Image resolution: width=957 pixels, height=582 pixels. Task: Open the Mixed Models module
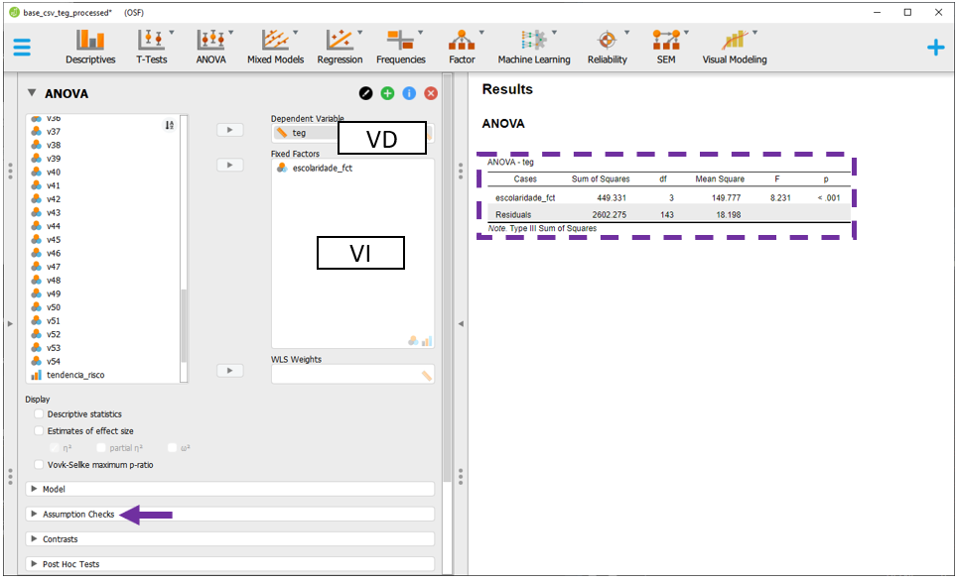tap(275, 47)
